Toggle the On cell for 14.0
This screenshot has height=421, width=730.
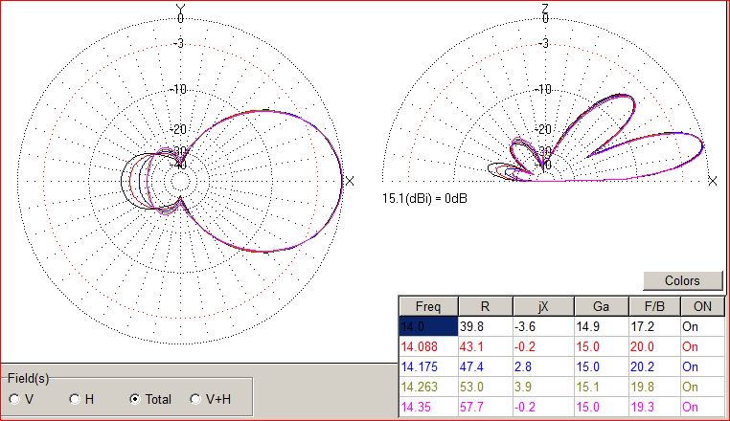pyautogui.click(x=701, y=325)
